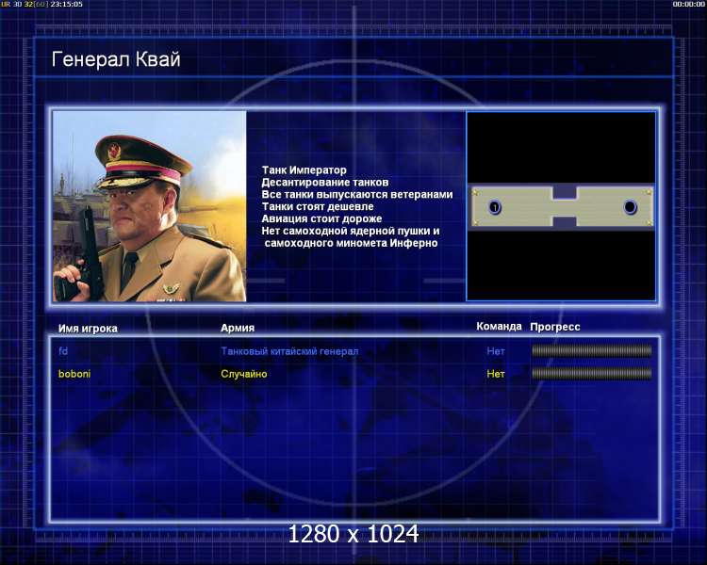
Task: Click boboni's loading progress bar
Action: point(592,373)
